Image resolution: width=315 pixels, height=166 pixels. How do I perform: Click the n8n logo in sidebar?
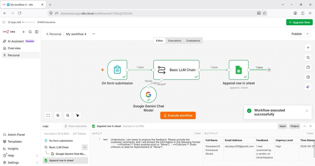click(x=9, y=32)
